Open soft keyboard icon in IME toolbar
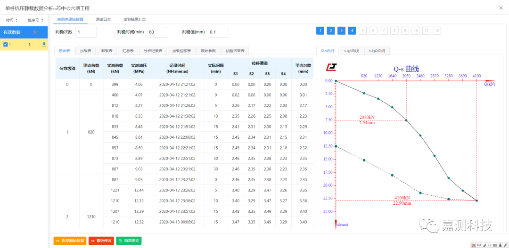The width and height of the screenshot is (509, 248). [x=495, y=245]
